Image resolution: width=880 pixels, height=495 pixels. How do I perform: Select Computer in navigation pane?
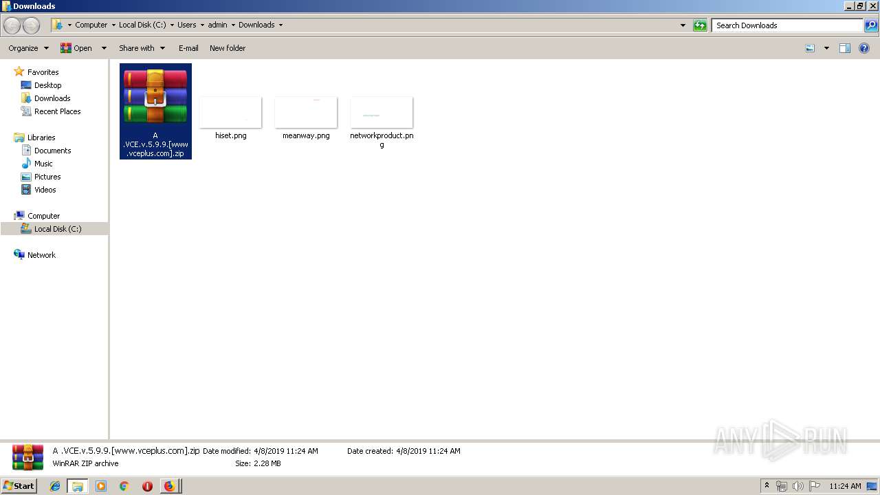click(x=43, y=216)
